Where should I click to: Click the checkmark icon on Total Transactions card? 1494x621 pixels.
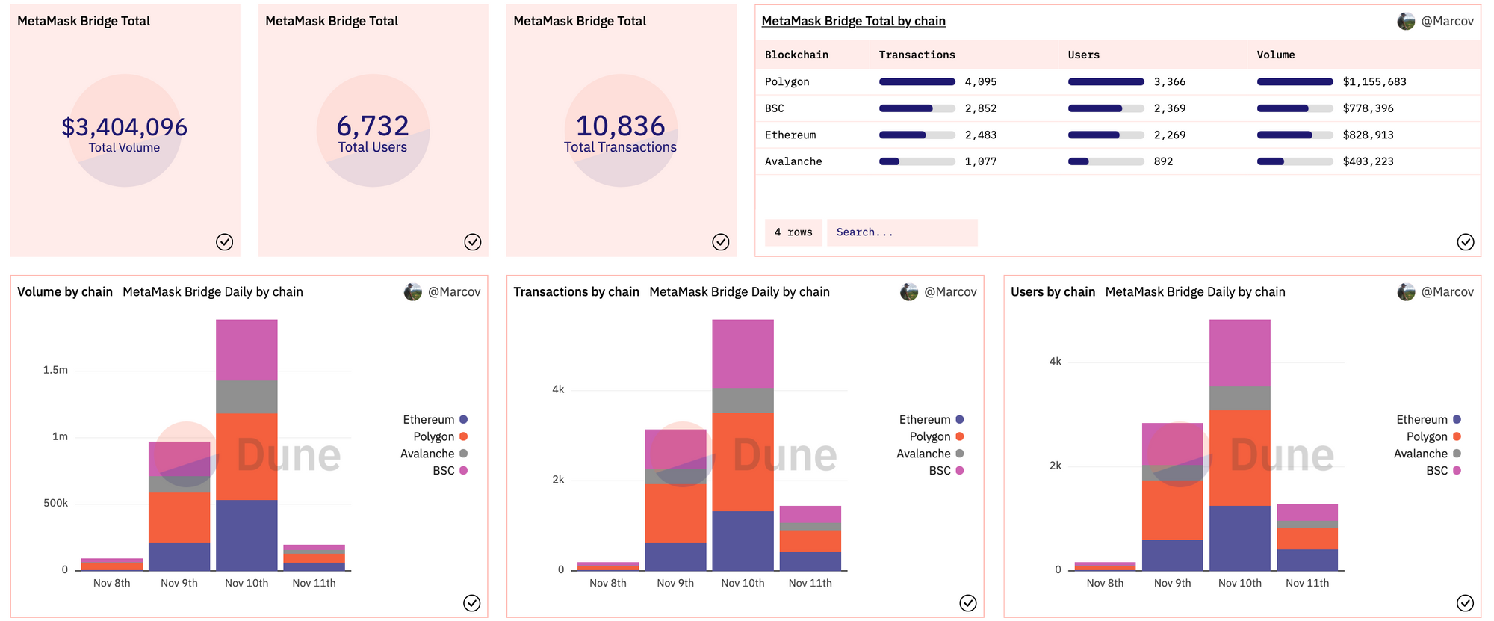(720, 242)
